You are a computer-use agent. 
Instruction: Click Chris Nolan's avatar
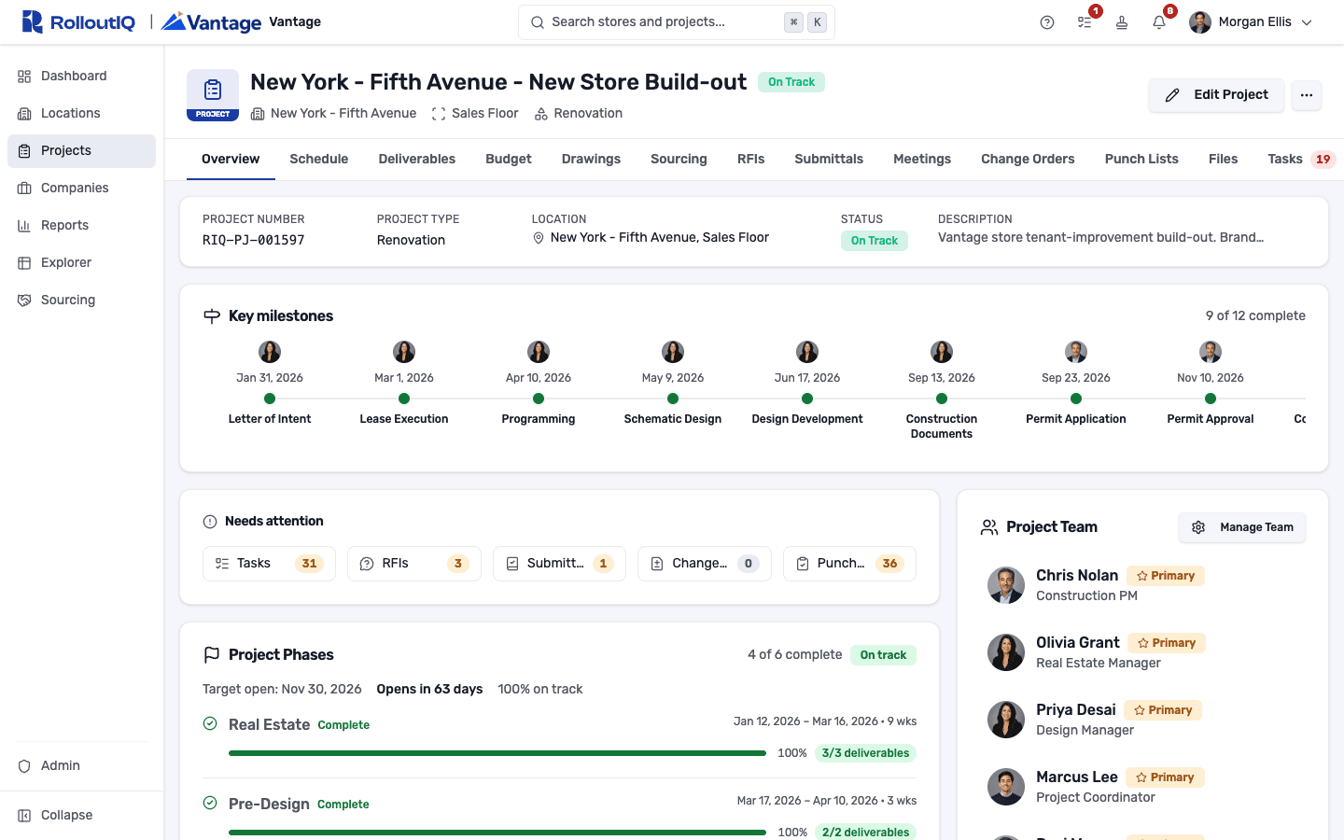click(1006, 585)
